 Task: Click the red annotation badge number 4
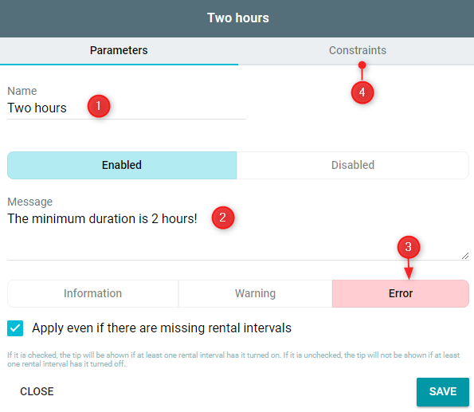pos(362,92)
